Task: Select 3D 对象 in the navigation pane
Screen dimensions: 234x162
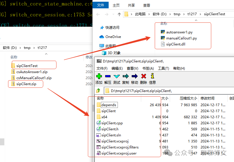Action: (111, 53)
